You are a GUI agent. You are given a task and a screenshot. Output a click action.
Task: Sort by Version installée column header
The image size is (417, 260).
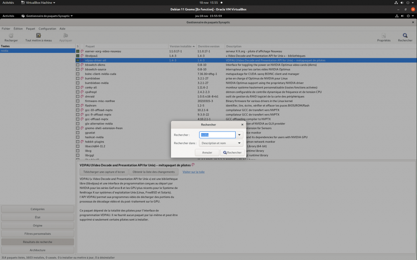point(182,46)
